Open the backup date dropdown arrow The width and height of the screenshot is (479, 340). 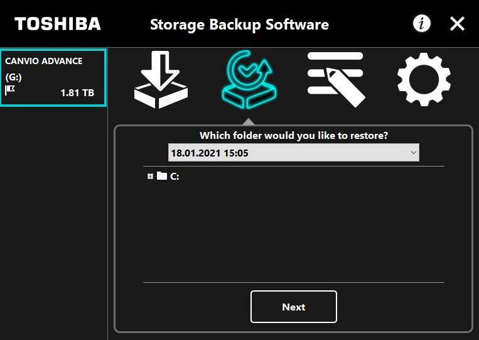pyautogui.click(x=413, y=153)
